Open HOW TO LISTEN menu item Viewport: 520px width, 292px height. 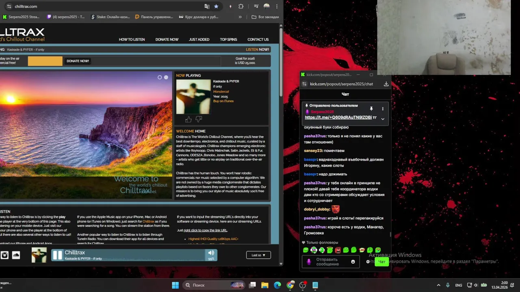[x=132, y=39]
